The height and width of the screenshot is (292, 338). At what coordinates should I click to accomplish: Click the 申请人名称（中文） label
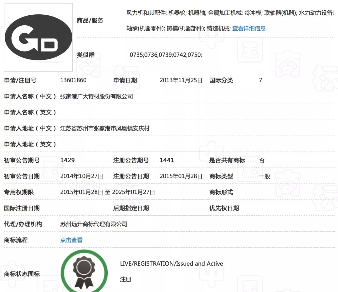click(30, 96)
